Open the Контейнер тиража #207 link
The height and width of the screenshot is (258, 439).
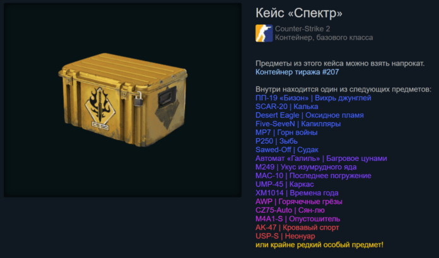(x=297, y=72)
